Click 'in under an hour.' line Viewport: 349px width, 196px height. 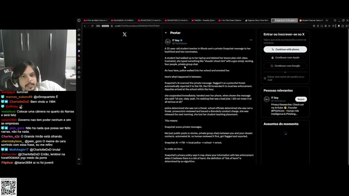point(174,149)
